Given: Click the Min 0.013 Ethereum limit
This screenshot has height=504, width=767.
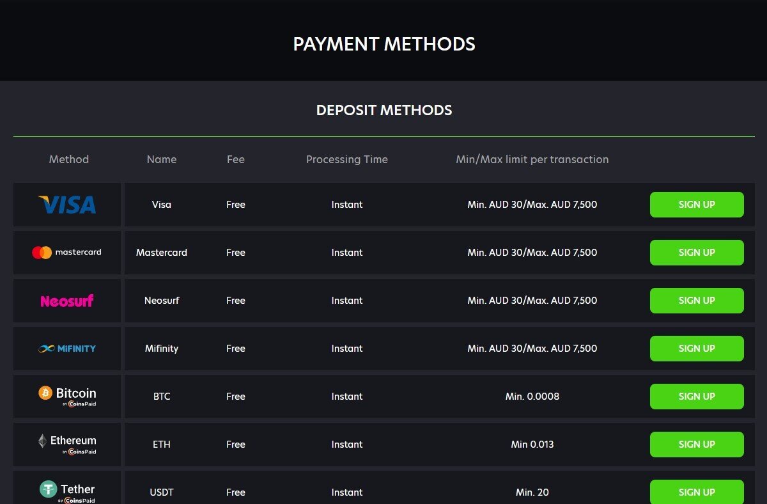Looking at the screenshot, I should click(x=532, y=445).
